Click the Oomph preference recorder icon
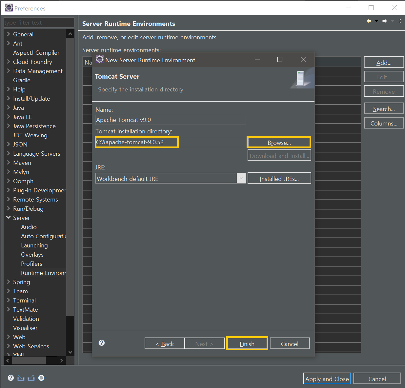This screenshot has height=388, width=405. click(x=41, y=378)
